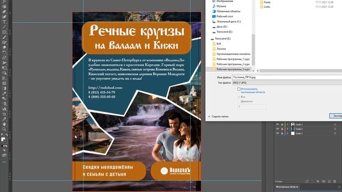342x192 pixels.
Task: Toggle the lock on layer Слой 2
Action: [x=282, y=129]
